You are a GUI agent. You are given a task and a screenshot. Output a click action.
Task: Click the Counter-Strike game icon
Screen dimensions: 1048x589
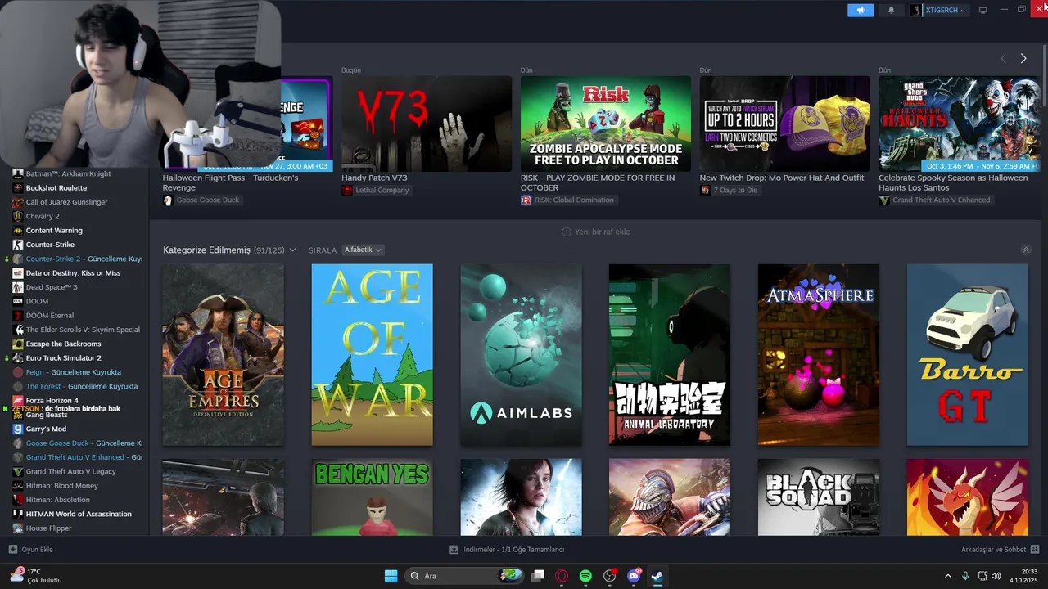tap(18, 245)
